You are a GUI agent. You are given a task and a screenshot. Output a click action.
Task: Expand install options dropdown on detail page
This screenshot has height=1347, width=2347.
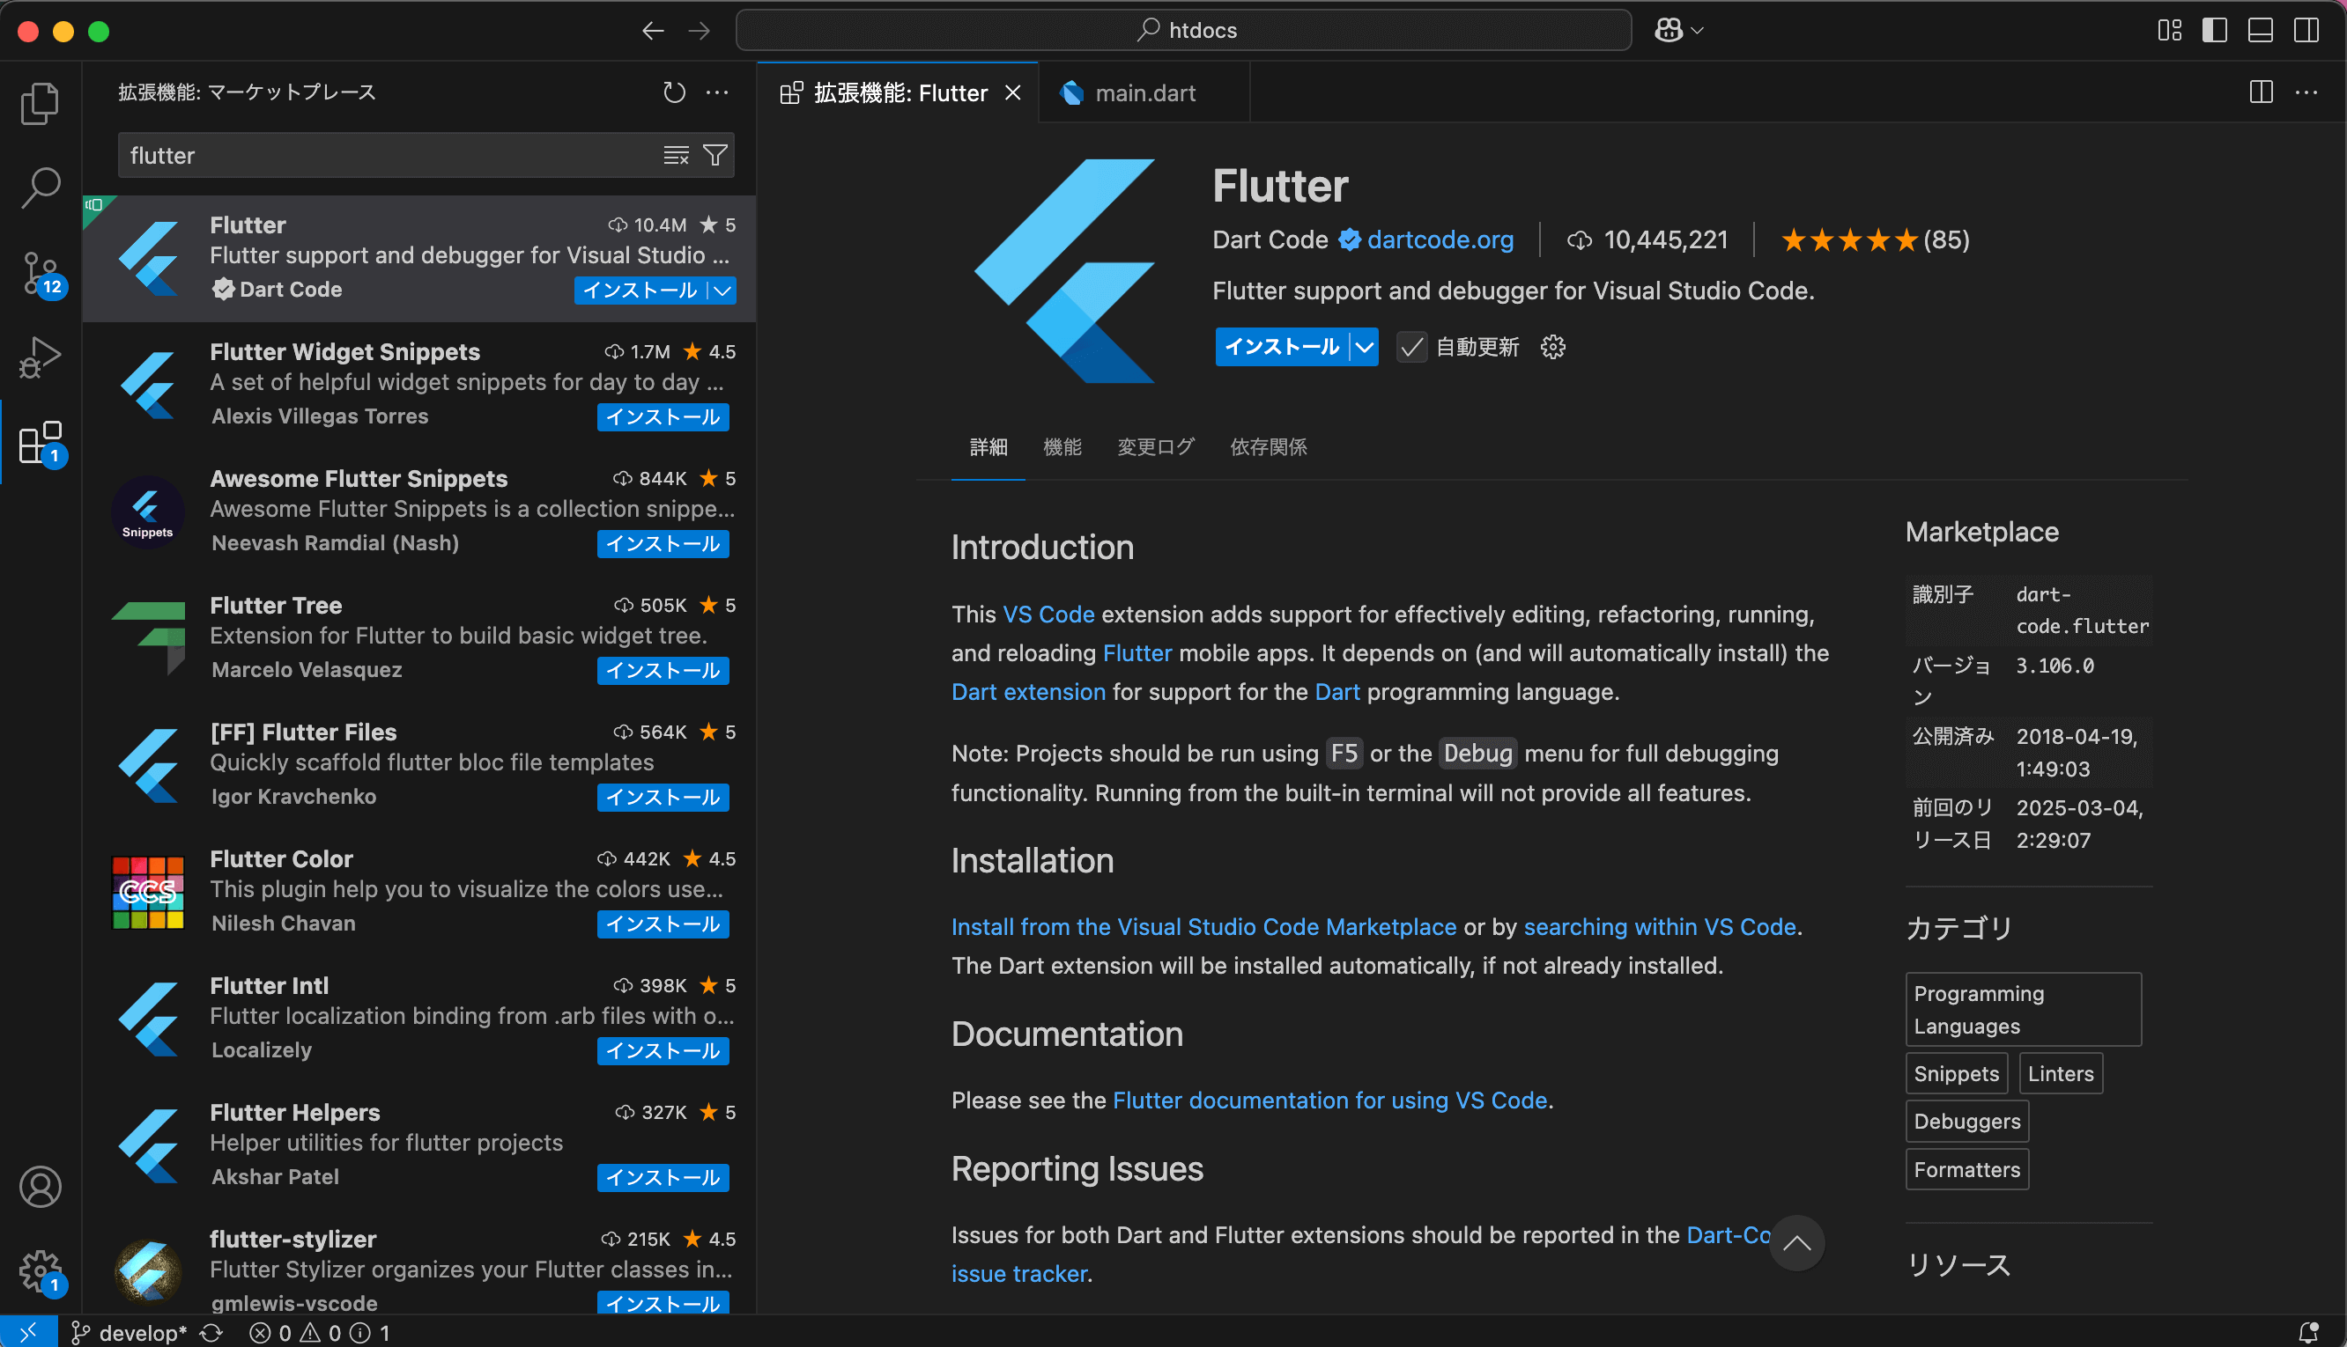click(x=1364, y=347)
